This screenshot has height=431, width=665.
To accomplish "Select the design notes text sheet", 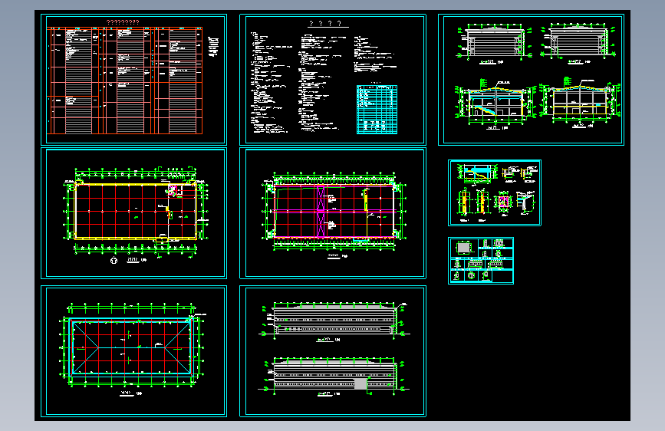I will pos(333,80).
